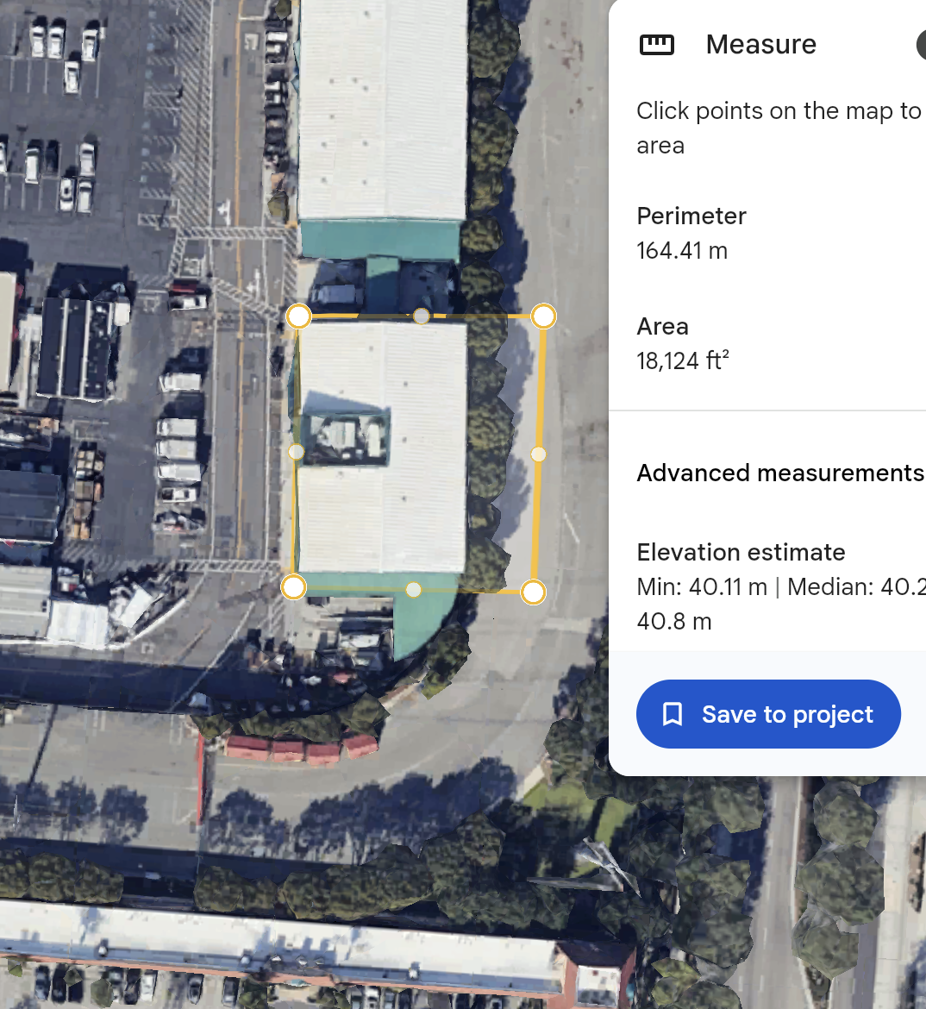Select the polygon's lower-left corner vertex
The width and height of the screenshot is (926, 1009).
294,587
